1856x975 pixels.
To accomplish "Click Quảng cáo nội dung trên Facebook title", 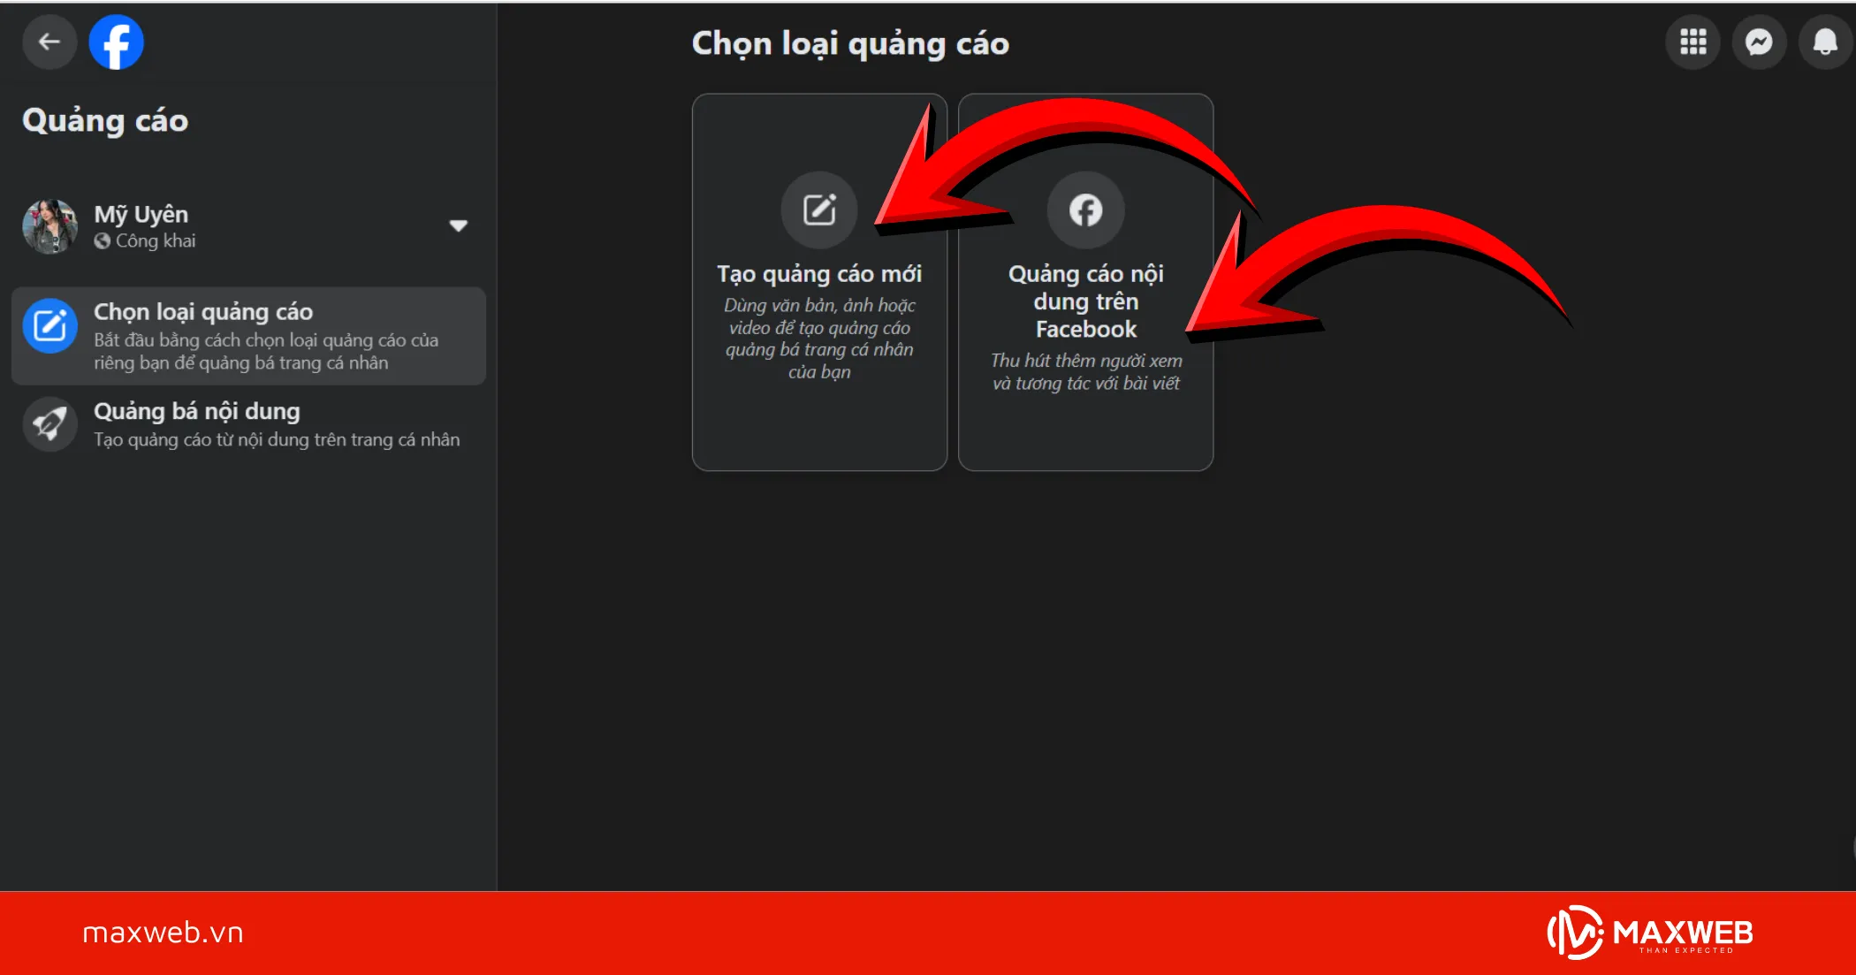I will [x=1085, y=301].
